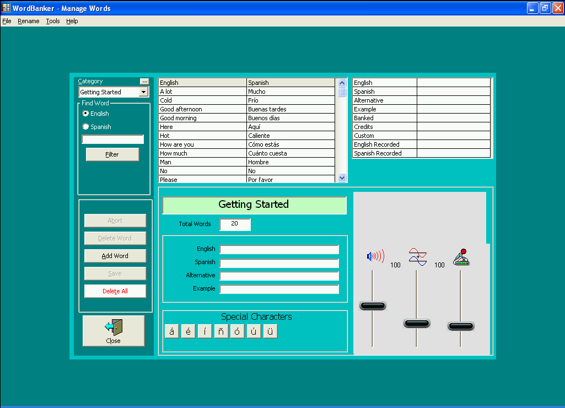Click the Add Word button
The width and height of the screenshot is (565, 408).
coord(115,256)
